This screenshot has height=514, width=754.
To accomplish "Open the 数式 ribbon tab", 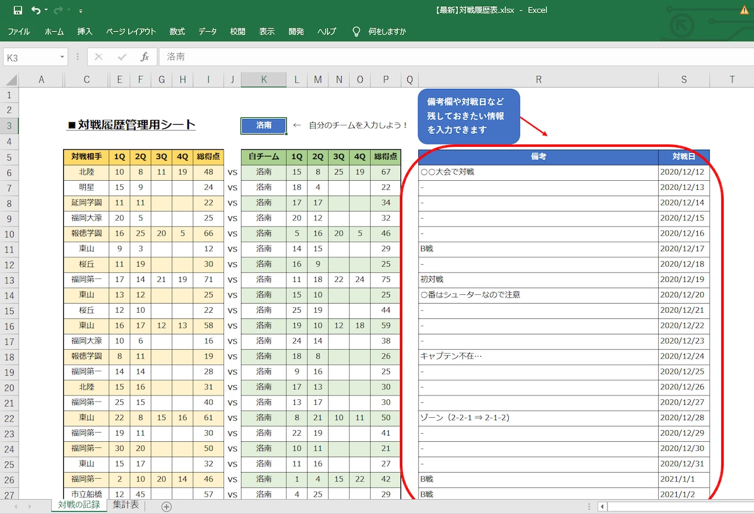I will coord(177,31).
